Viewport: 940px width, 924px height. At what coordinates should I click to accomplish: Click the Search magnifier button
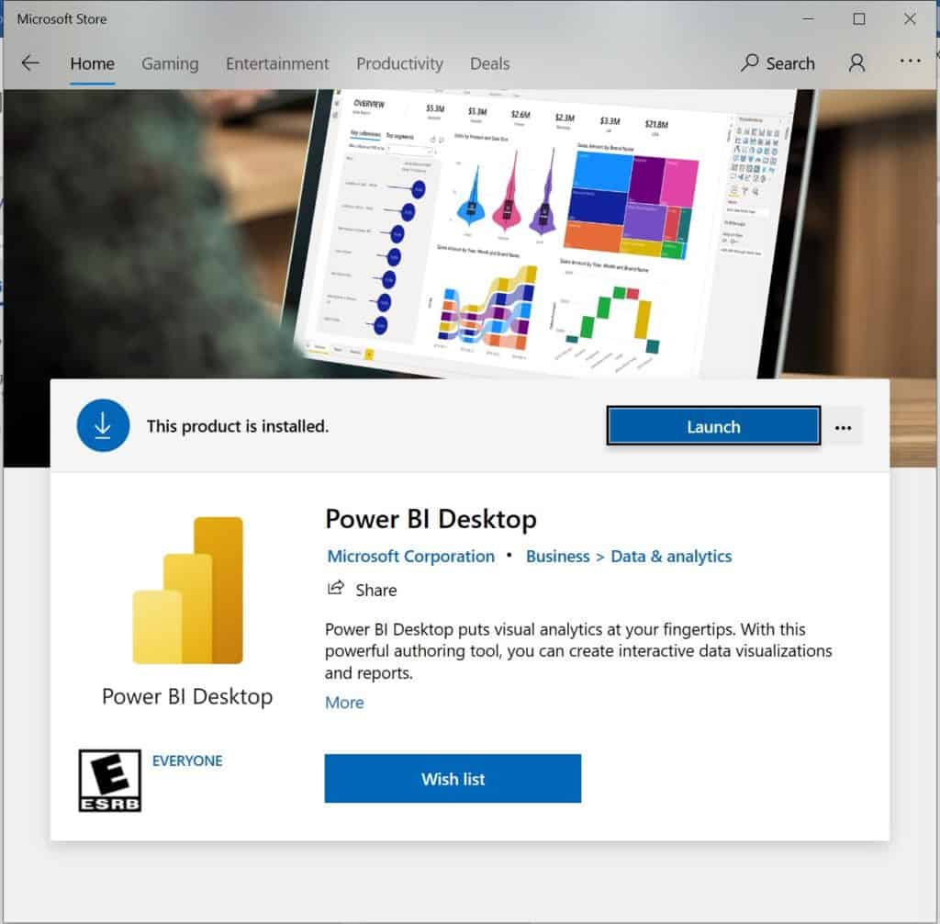click(x=778, y=63)
